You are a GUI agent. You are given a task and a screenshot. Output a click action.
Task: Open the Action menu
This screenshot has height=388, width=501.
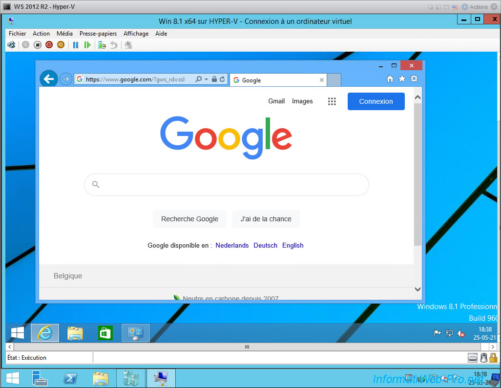pos(41,34)
